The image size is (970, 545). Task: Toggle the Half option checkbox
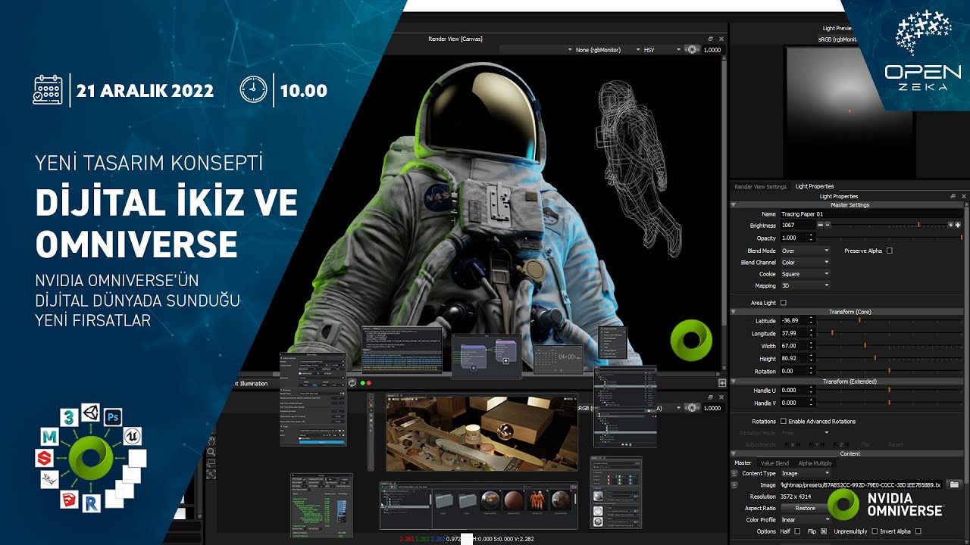tap(797, 531)
